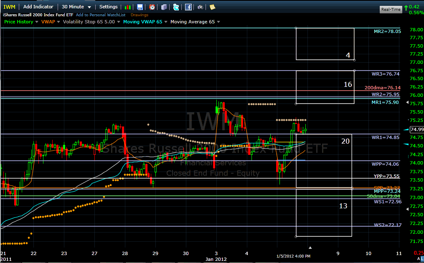424x263 pixels.
Task: Click Add to Personal WatchList link
Action: point(101,15)
